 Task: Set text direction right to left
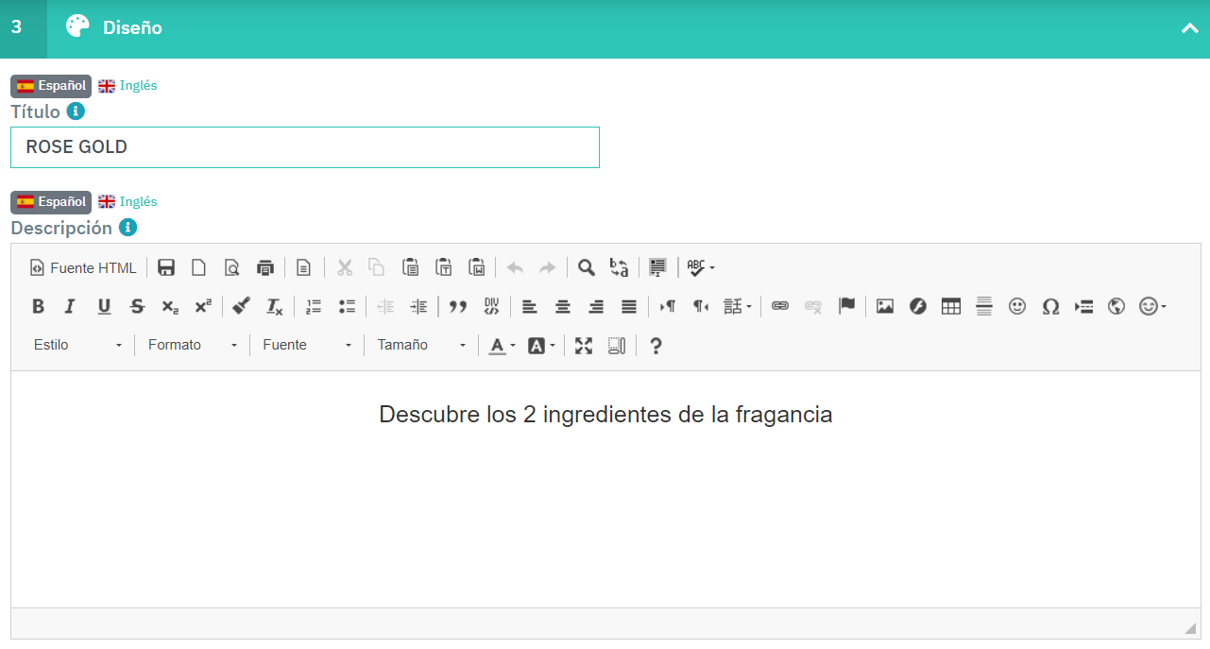pyautogui.click(x=701, y=306)
